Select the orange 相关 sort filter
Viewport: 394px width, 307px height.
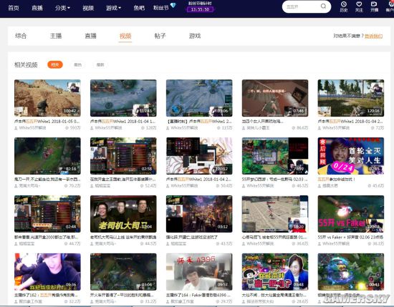55,65
